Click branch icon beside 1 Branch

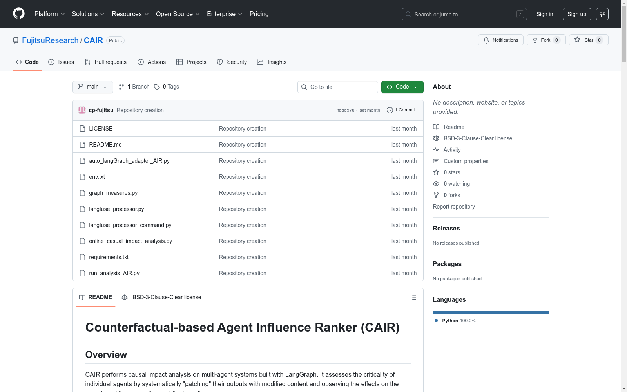[x=121, y=87]
